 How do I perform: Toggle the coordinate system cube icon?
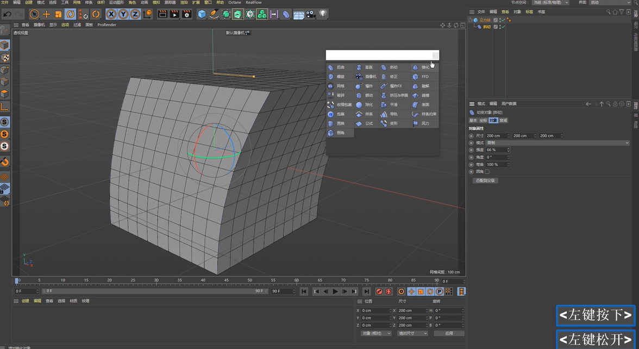tap(148, 14)
